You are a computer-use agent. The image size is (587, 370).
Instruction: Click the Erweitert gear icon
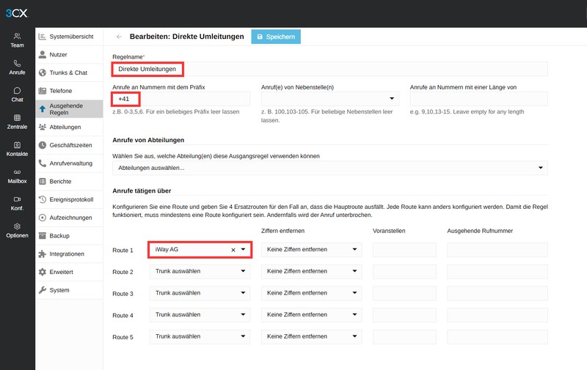coord(43,272)
